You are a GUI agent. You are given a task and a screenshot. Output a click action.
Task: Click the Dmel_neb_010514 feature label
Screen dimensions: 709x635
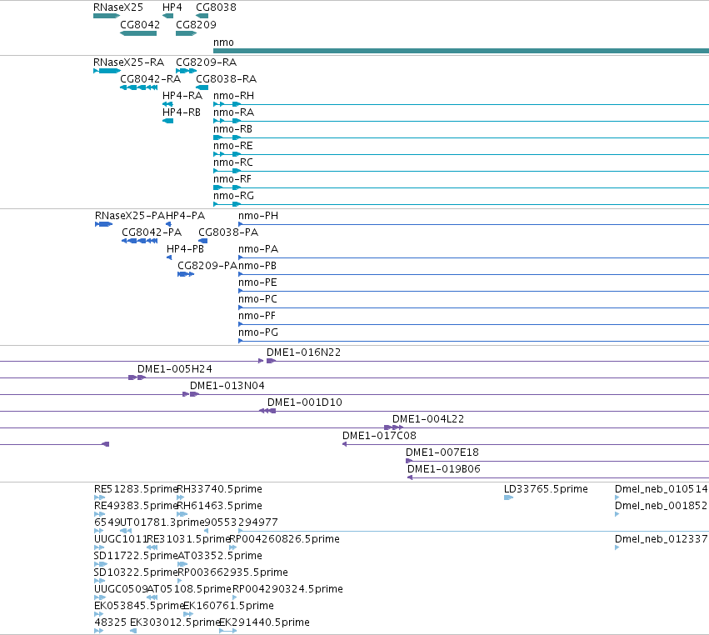[x=661, y=489]
